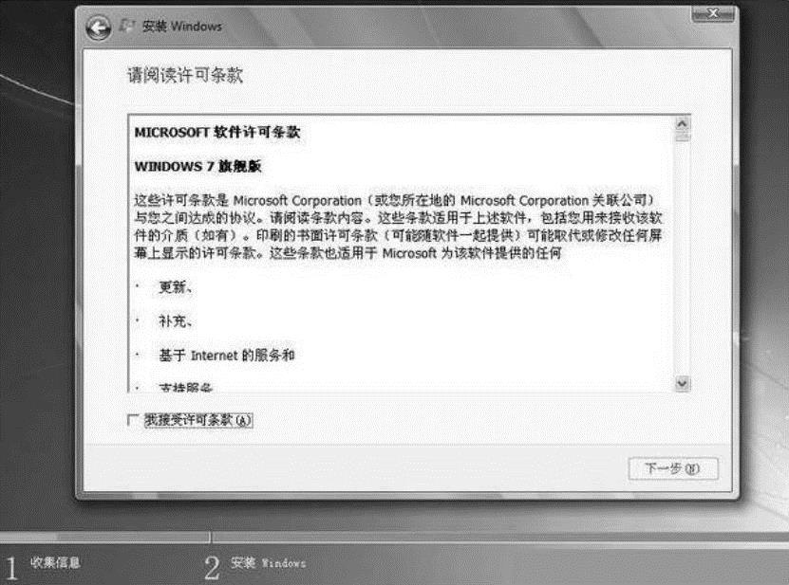Click the Windows setup icon beside the title

127,26
